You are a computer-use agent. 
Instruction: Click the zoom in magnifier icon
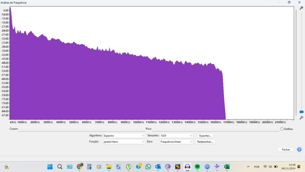(301, 8)
